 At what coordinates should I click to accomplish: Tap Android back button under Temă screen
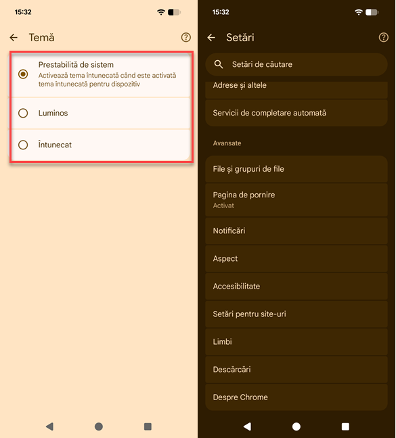click(x=49, y=427)
